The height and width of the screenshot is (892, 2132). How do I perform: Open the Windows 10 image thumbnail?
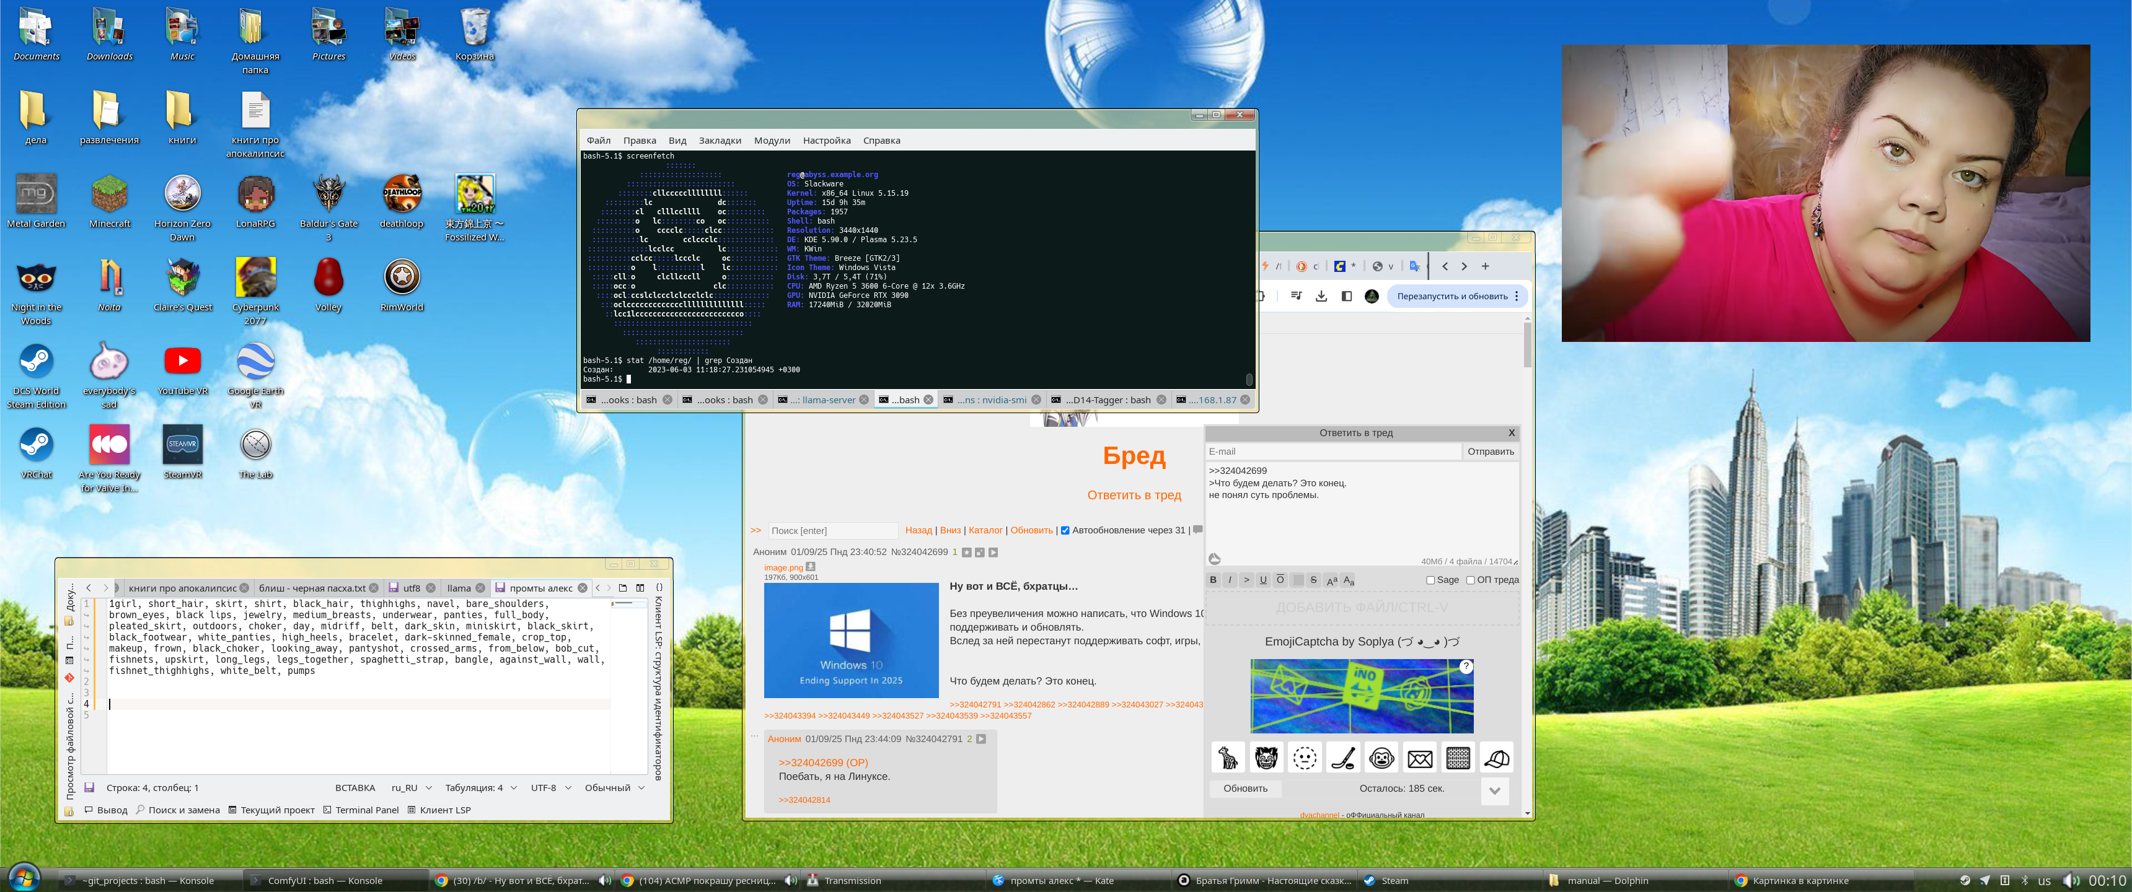coord(851,641)
